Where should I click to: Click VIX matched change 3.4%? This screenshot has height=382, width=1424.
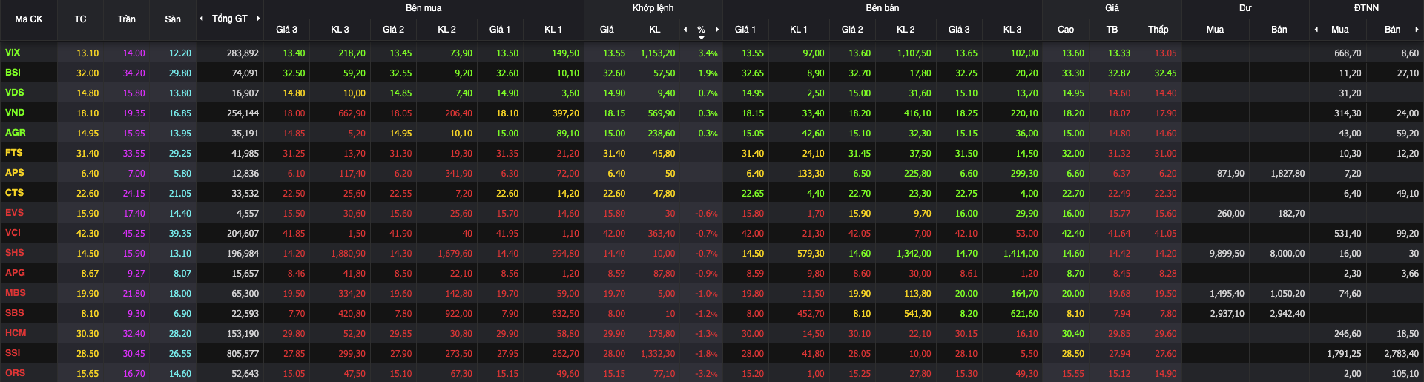708,53
